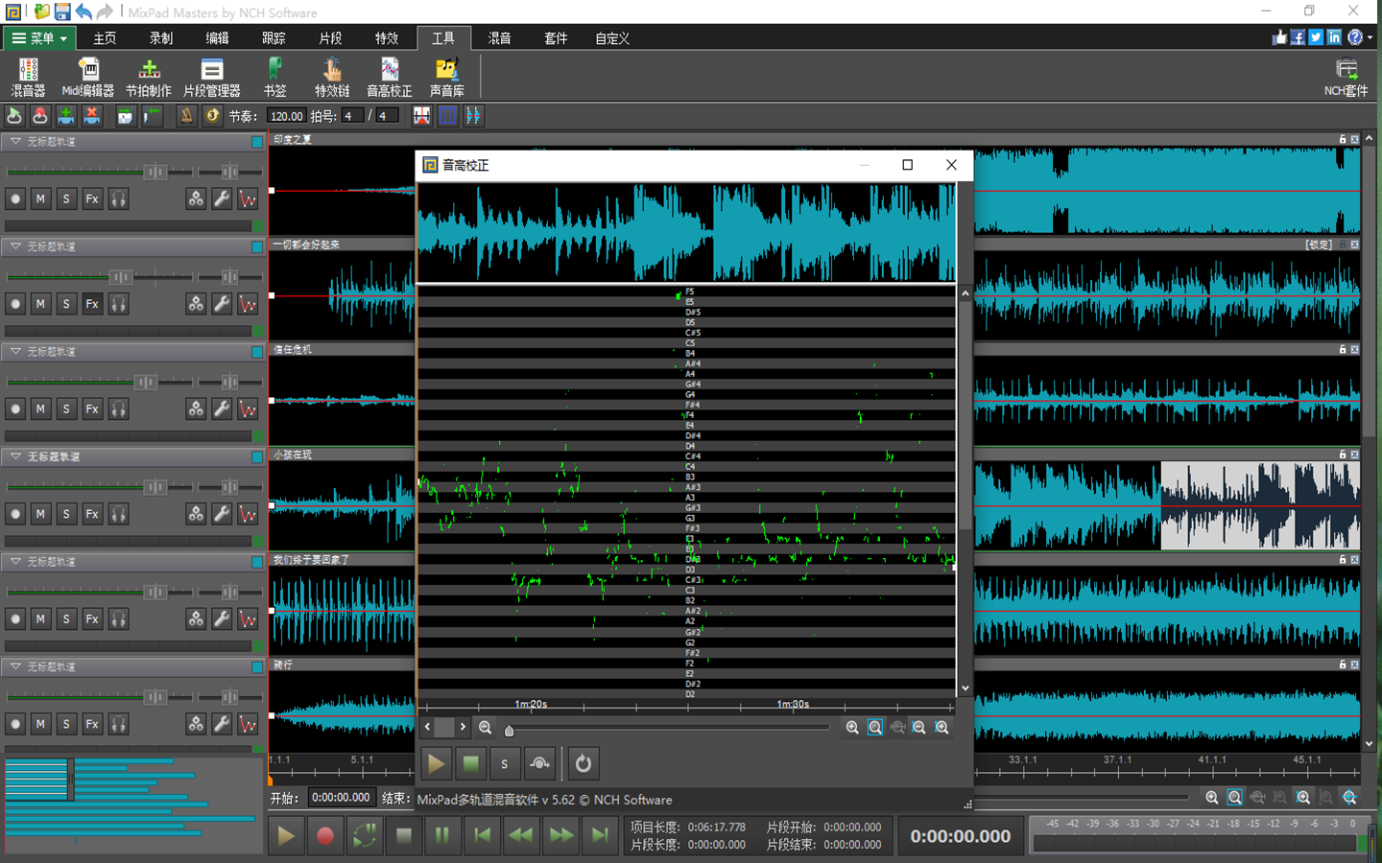Open the 编辑 tab

pyautogui.click(x=218, y=38)
